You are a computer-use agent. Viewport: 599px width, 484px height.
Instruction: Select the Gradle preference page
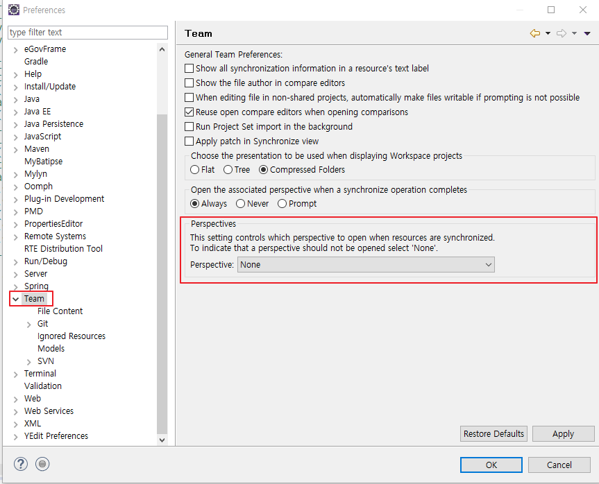coord(36,62)
